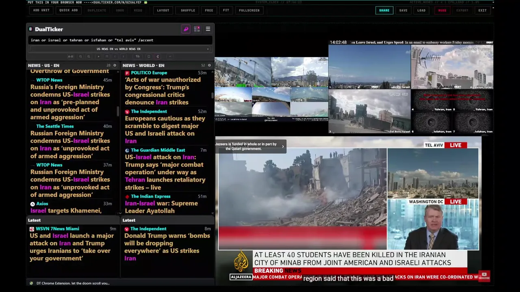Go to previous with left arrow icon

115,56
